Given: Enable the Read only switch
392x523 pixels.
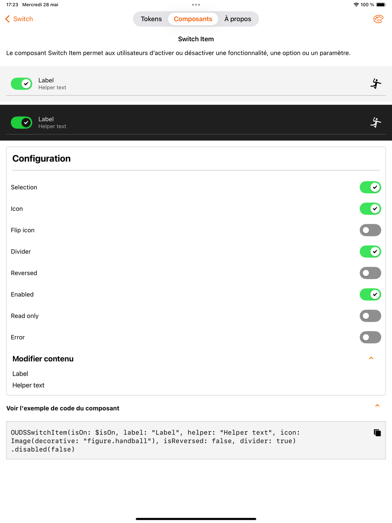Looking at the screenshot, I should pos(370,316).
